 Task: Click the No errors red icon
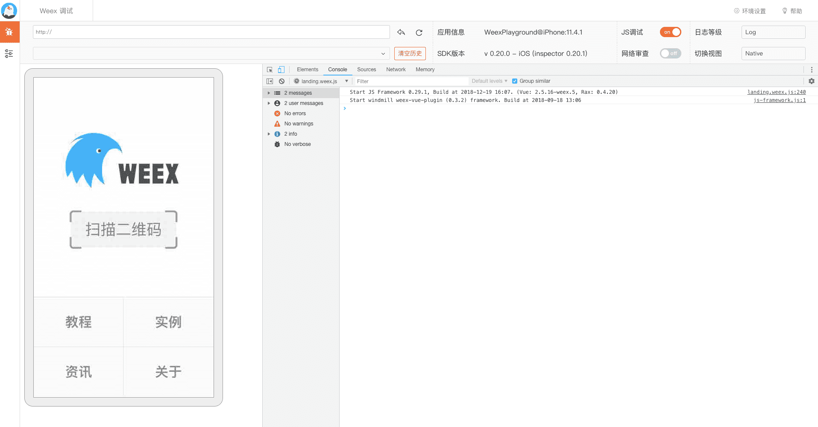point(277,113)
